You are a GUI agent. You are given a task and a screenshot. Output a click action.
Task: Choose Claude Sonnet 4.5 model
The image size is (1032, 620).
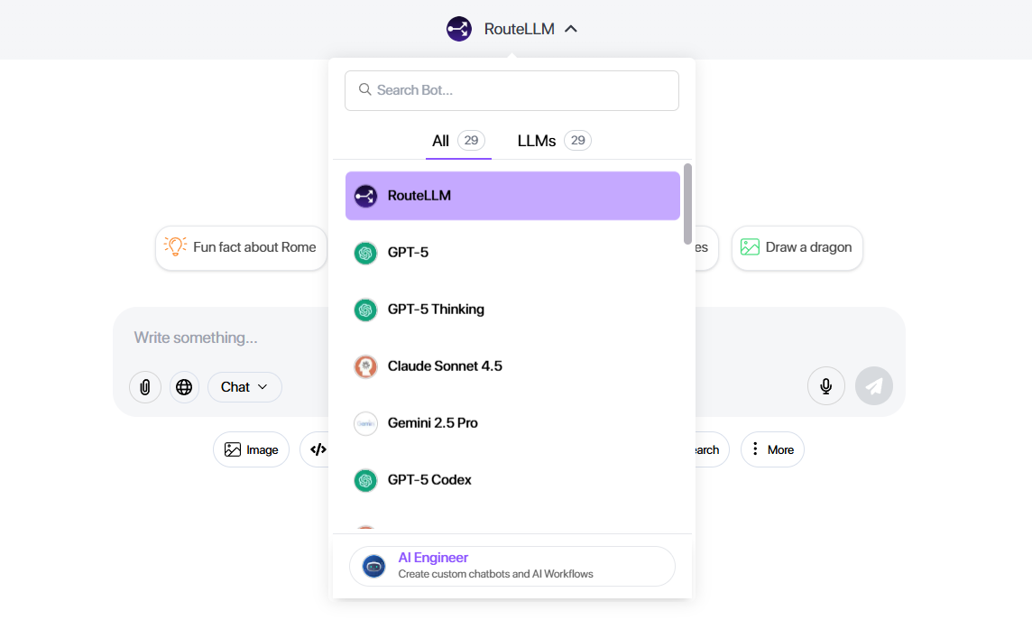pyautogui.click(x=512, y=366)
